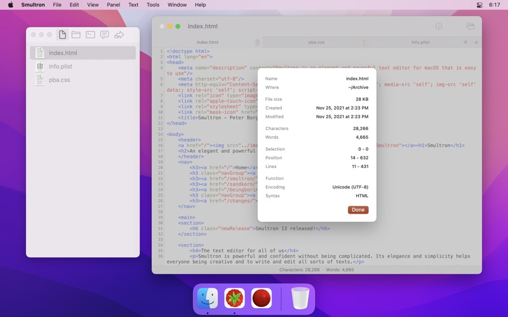Open the Text menu
The height and width of the screenshot is (317, 508).
click(133, 5)
